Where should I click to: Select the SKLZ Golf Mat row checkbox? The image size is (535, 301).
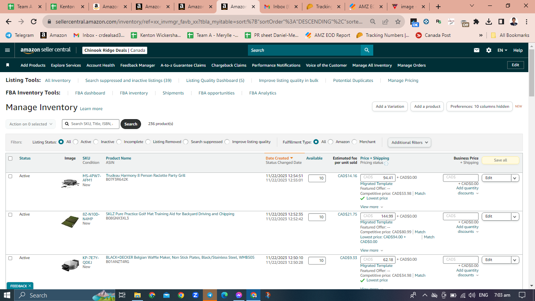click(x=10, y=215)
